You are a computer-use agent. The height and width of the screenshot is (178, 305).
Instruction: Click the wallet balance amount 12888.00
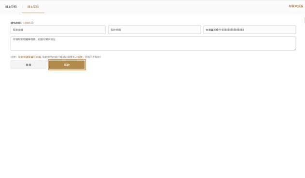click(x=28, y=23)
